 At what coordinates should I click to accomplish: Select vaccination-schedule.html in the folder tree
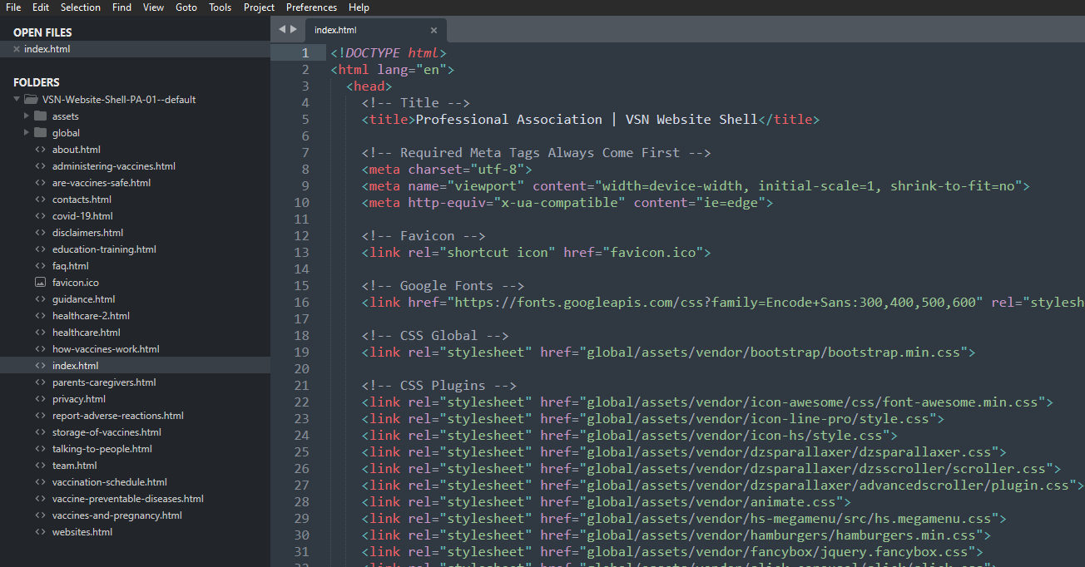[109, 482]
